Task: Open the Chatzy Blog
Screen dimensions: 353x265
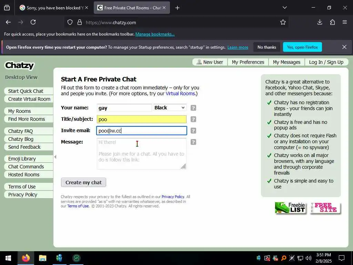Action: click(x=29, y=139)
